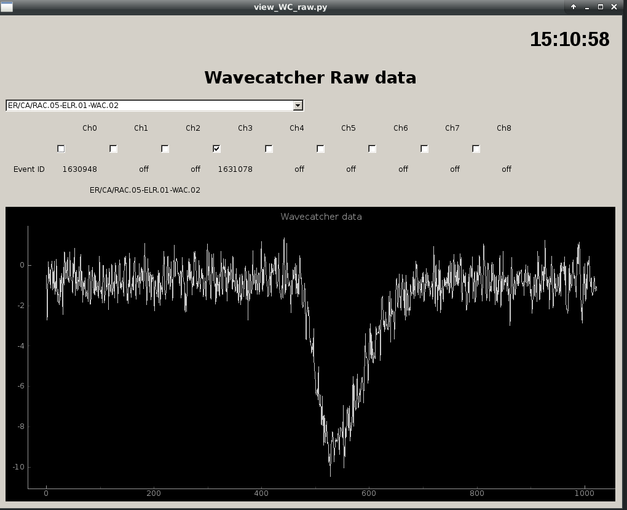
Task: Close the view_WC_raw.py window
Action: click(x=614, y=7)
